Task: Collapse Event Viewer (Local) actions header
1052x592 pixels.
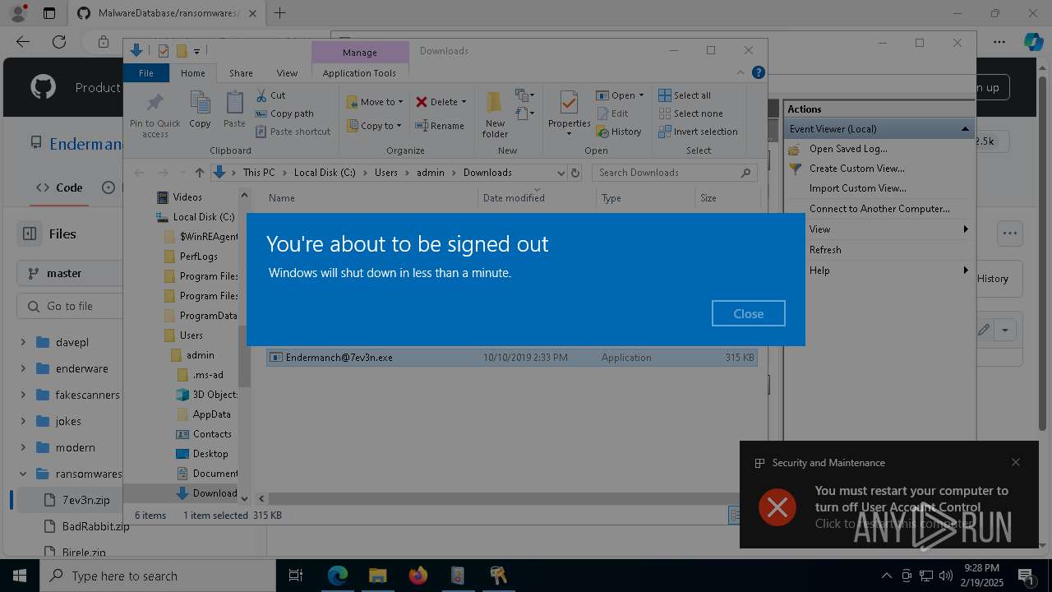Action: click(965, 129)
